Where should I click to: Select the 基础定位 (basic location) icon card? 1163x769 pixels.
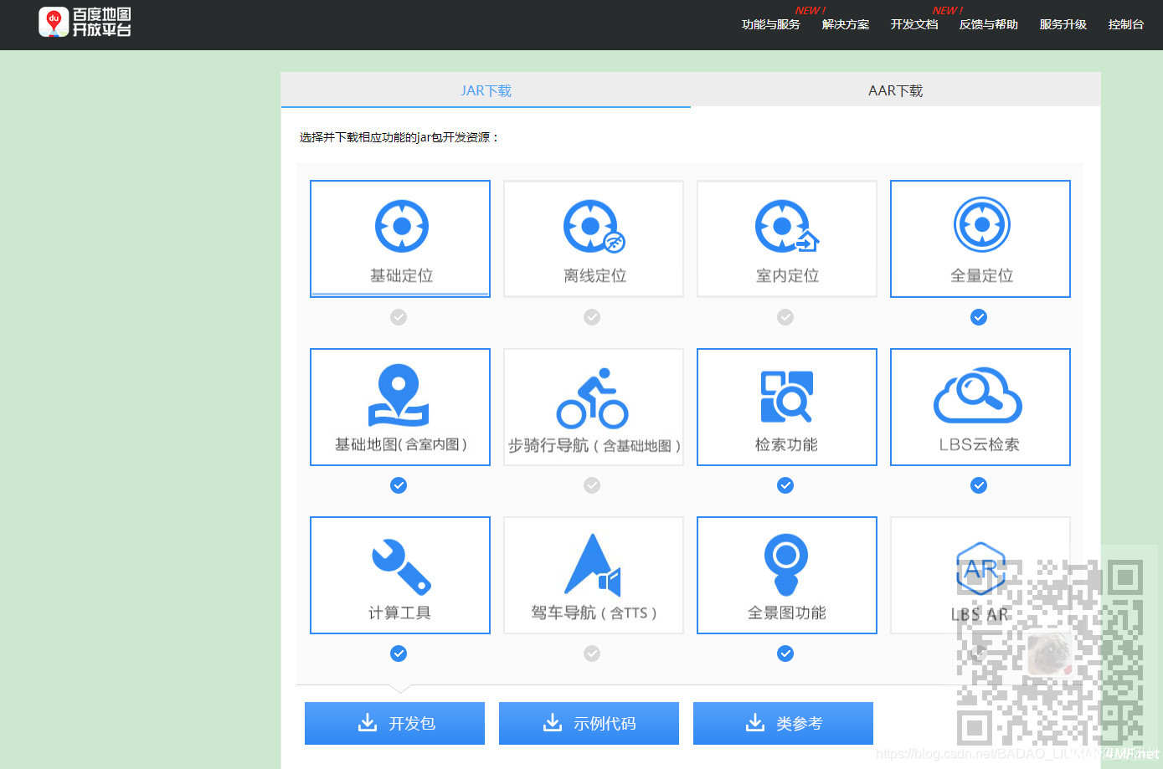click(399, 238)
